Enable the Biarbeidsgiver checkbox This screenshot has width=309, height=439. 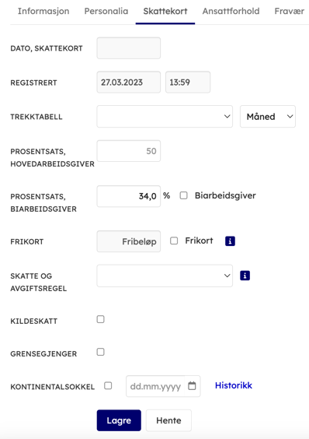[x=183, y=195]
